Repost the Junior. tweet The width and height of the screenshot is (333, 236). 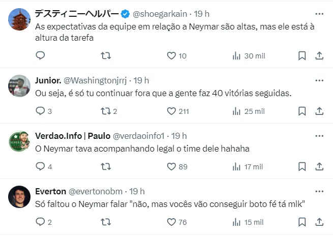coord(106,111)
